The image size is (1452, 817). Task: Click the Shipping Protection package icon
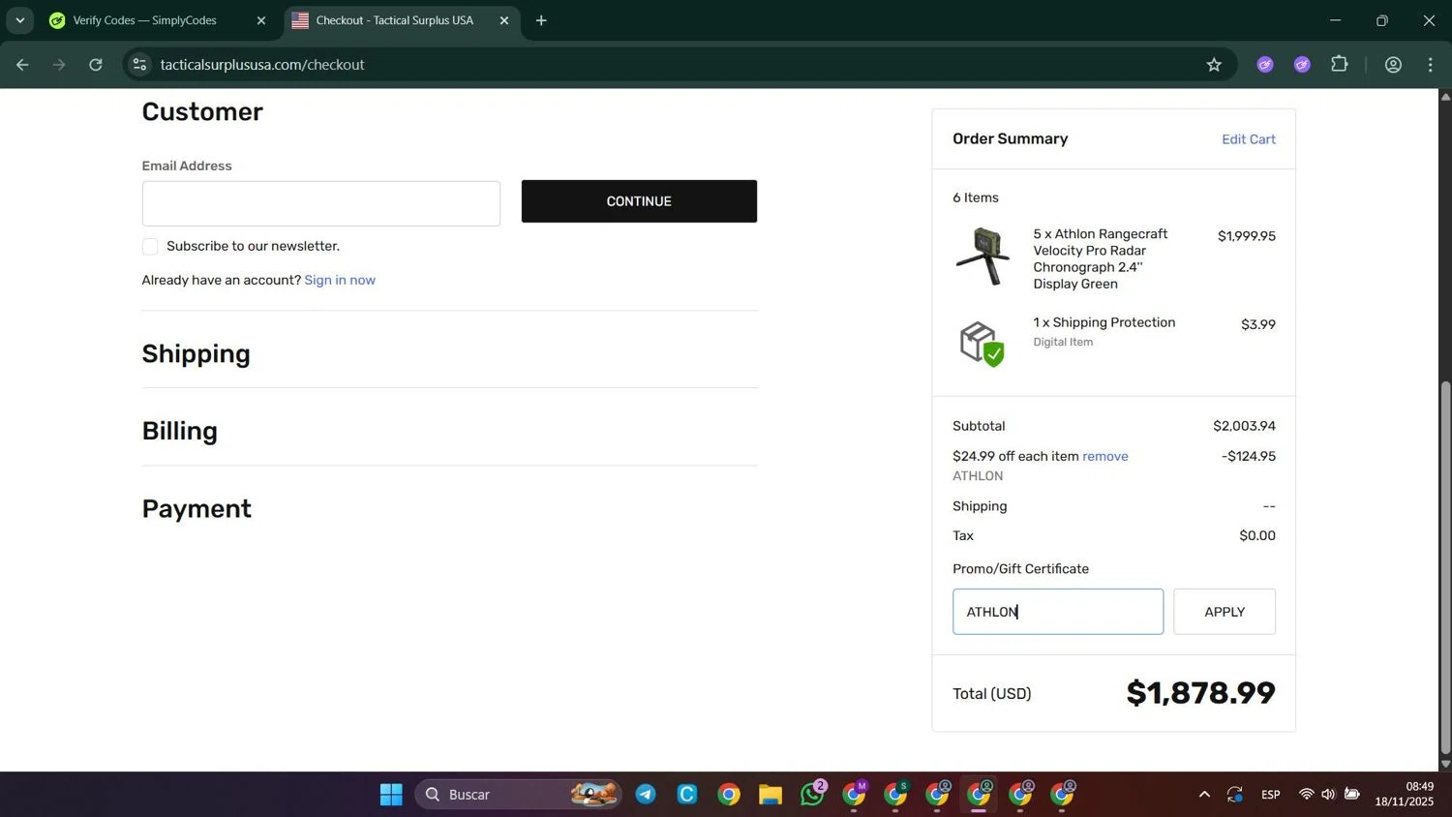pyautogui.click(x=982, y=344)
